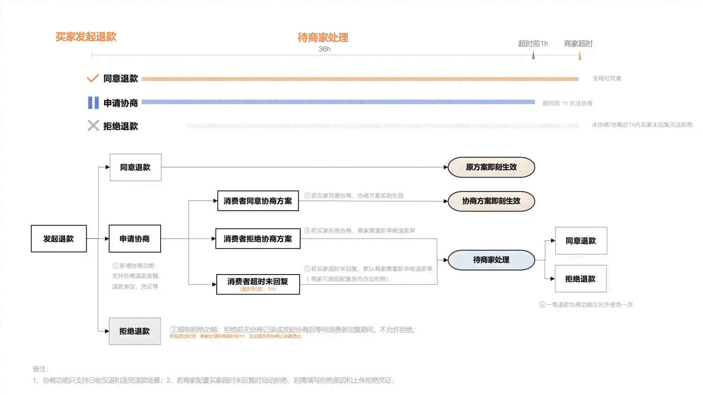Click the 消费者拒绝协商方案 box

click(x=258, y=238)
